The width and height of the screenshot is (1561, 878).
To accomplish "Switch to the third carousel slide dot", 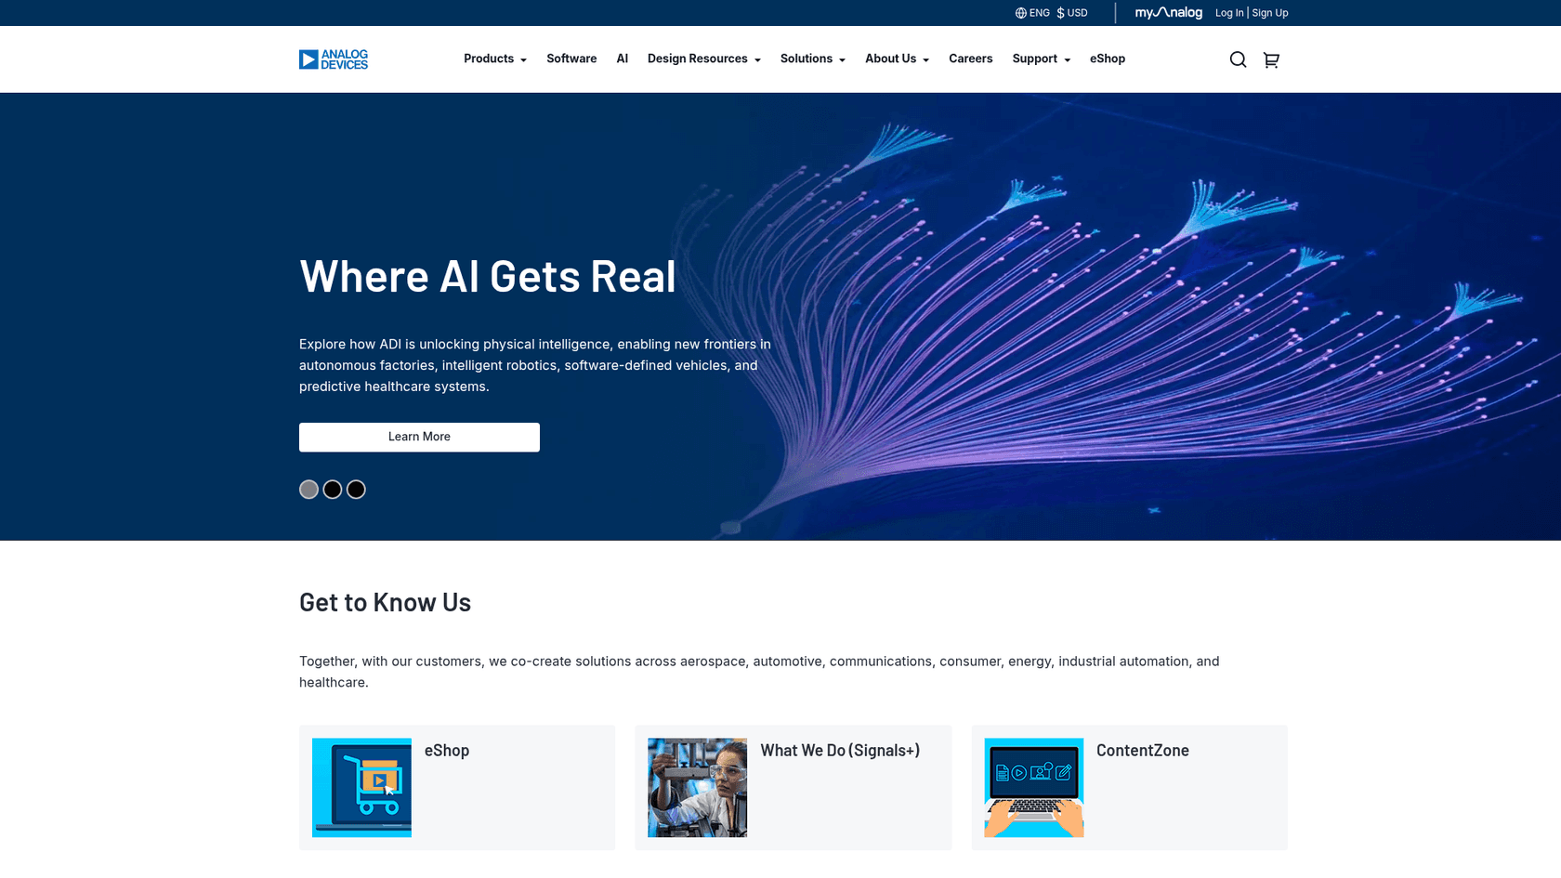I will tap(356, 490).
